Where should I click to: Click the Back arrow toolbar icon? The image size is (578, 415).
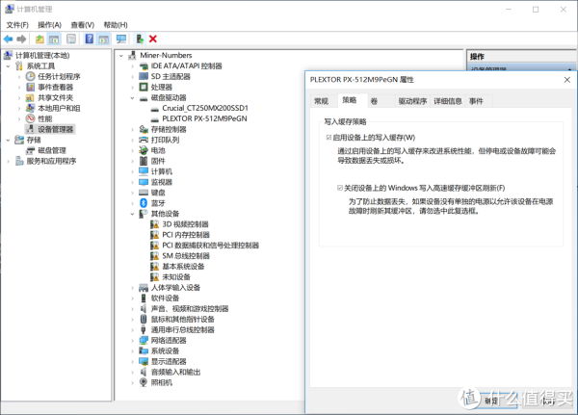(x=8, y=39)
